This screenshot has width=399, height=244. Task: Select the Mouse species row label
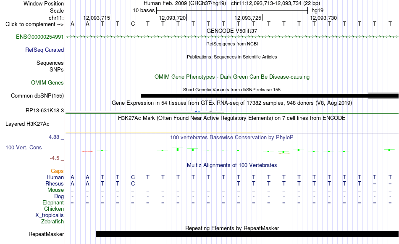pos(55,190)
